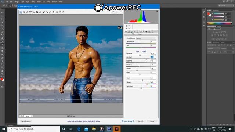Open the Tone Curve panel icon

click(129, 32)
